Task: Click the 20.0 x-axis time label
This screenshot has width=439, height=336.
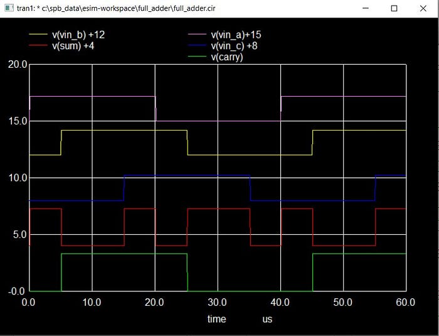Action: coord(154,302)
